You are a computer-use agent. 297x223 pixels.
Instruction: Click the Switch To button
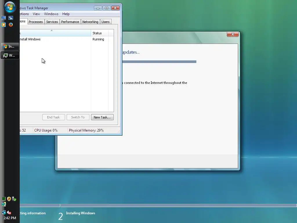(x=78, y=117)
